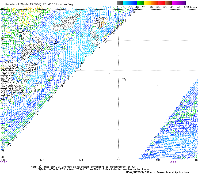The width and height of the screenshot is (198, 174).
Task: Click the purple '20:00' time label
Action: (3, 162)
